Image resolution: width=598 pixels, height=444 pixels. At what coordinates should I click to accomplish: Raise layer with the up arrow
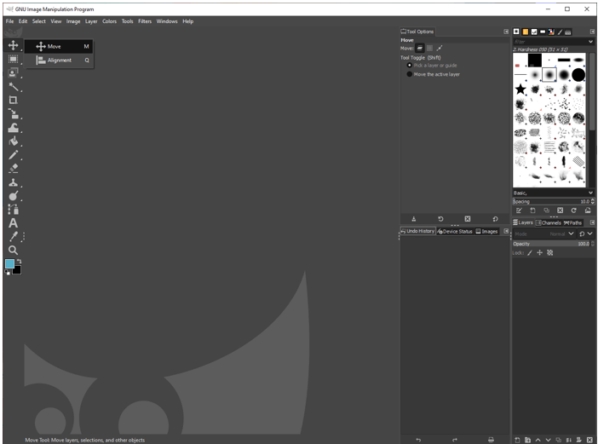pos(538,440)
